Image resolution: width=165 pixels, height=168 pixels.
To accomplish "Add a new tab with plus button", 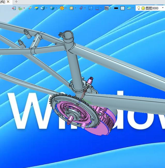I will click(x=16, y=2).
